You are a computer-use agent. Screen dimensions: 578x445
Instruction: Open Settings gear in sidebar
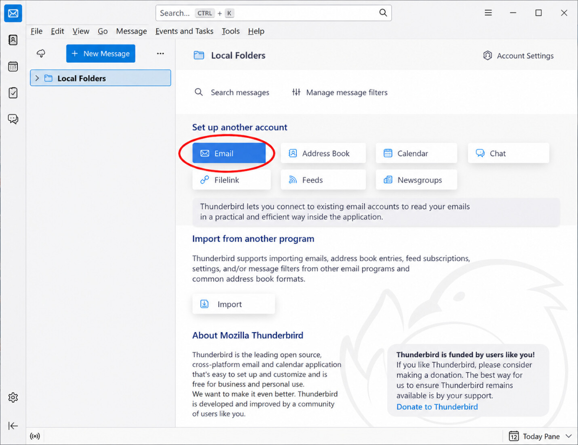[x=13, y=398]
